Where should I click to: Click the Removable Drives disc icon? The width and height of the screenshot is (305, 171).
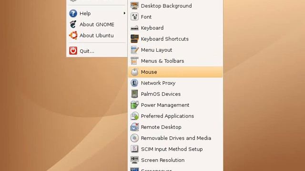coord(134,138)
